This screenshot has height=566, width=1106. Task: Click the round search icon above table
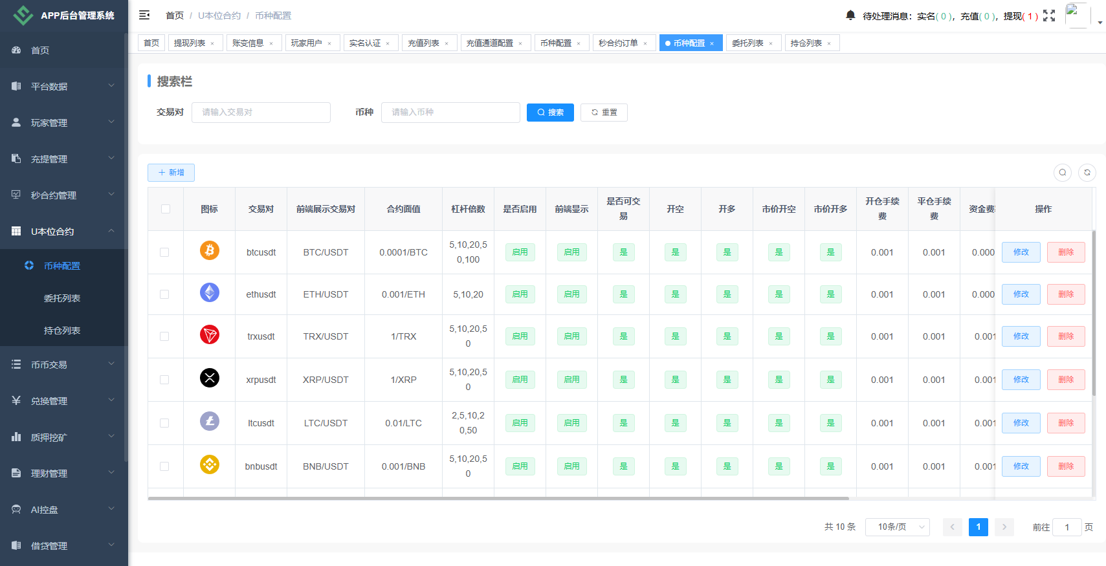click(1063, 173)
